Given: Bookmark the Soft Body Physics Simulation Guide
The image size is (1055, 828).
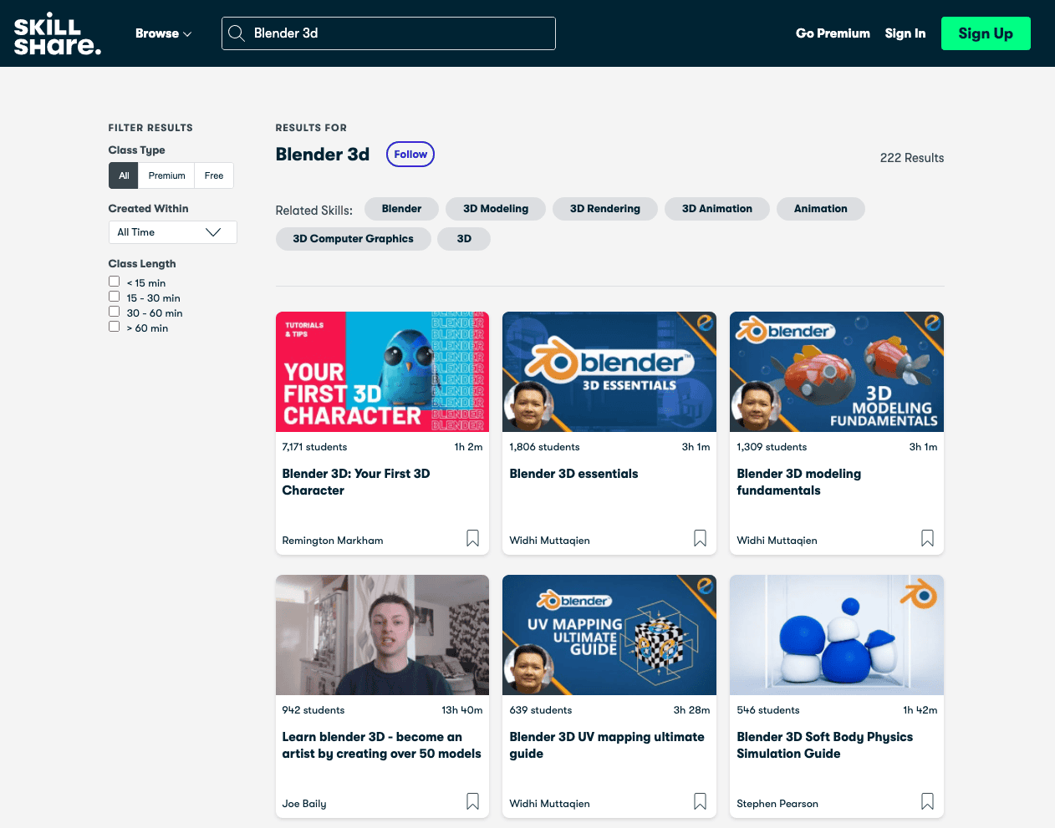Looking at the screenshot, I should point(927,802).
